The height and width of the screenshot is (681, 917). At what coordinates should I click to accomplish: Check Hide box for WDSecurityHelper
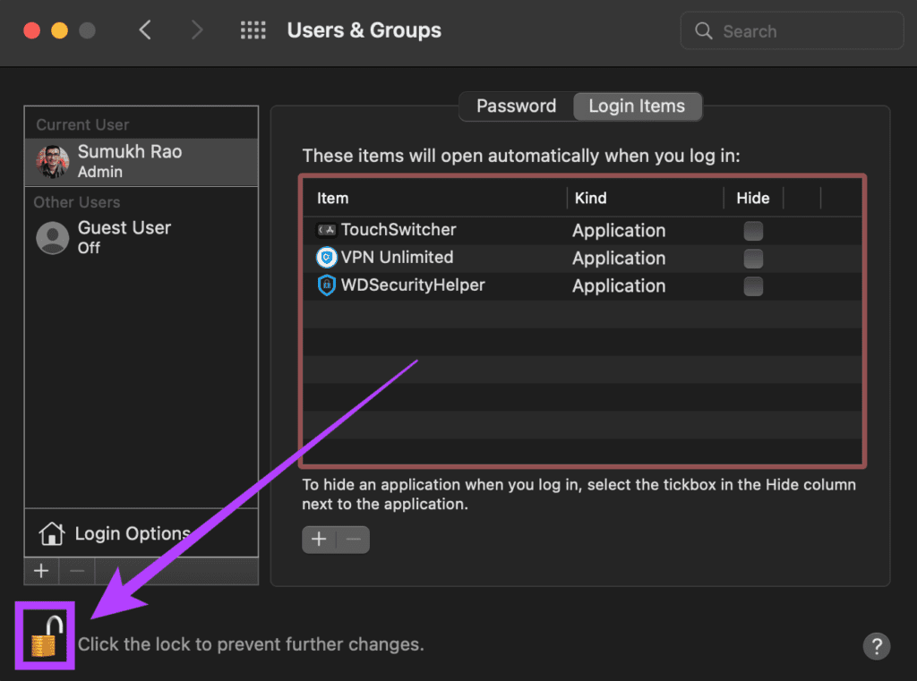(x=753, y=286)
